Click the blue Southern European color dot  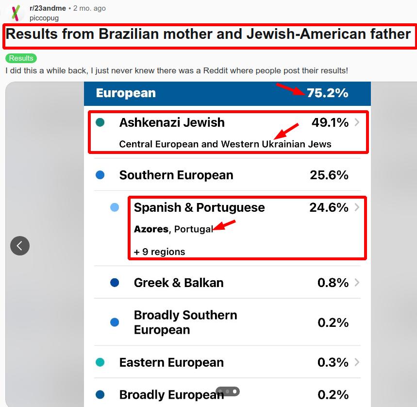click(100, 175)
